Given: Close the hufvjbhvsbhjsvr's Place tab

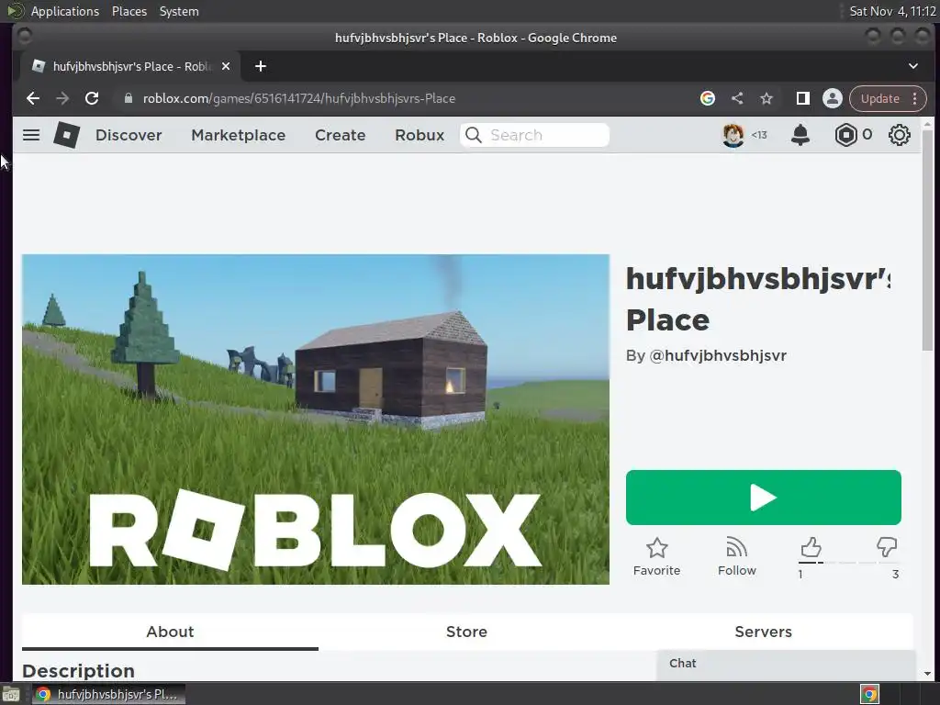Looking at the screenshot, I should pos(226,66).
